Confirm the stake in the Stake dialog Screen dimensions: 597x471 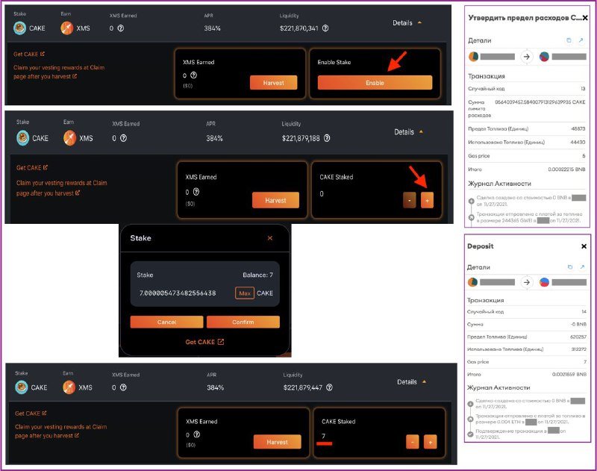243,322
